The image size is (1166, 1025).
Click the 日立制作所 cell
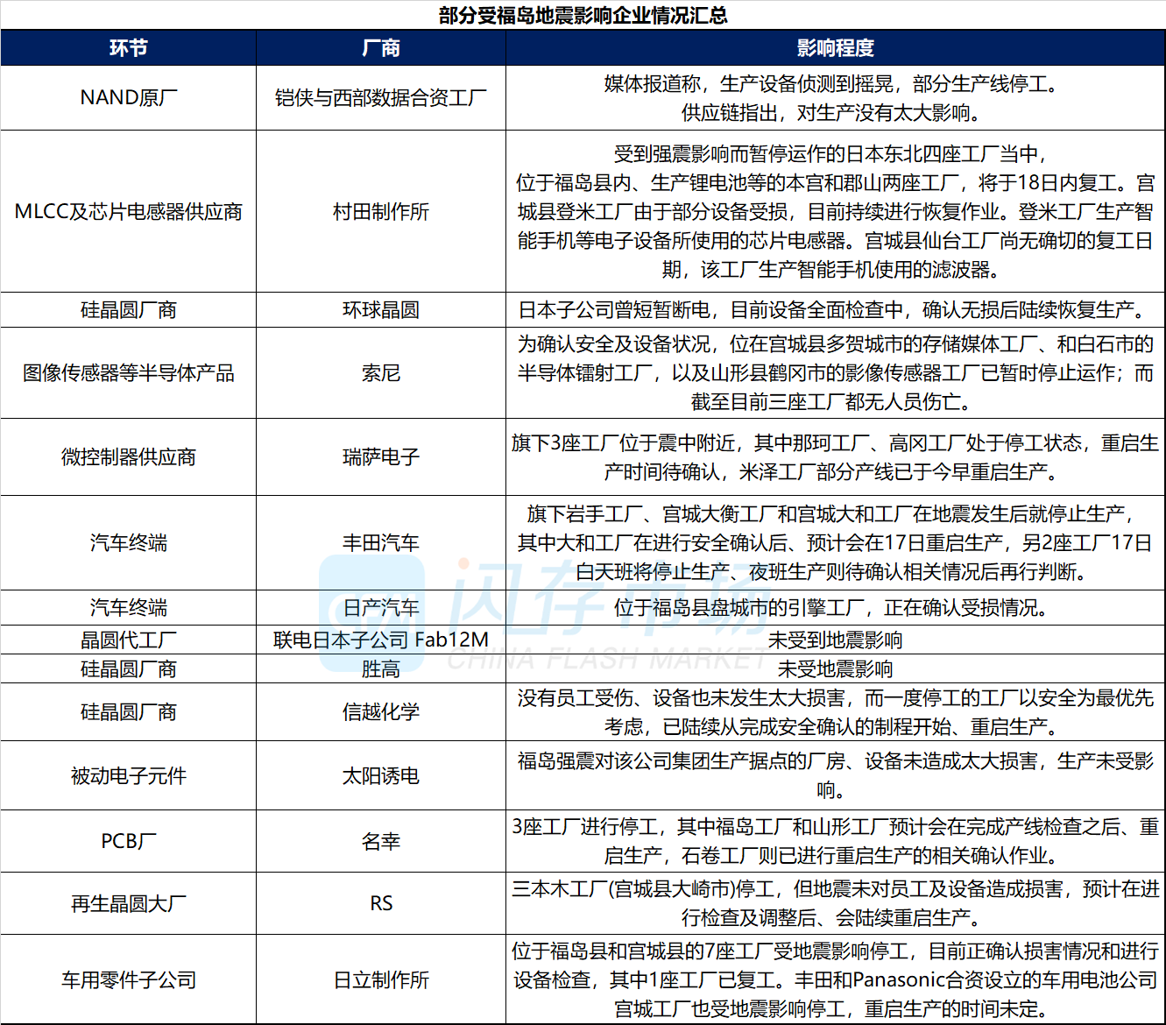click(x=381, y=979)
